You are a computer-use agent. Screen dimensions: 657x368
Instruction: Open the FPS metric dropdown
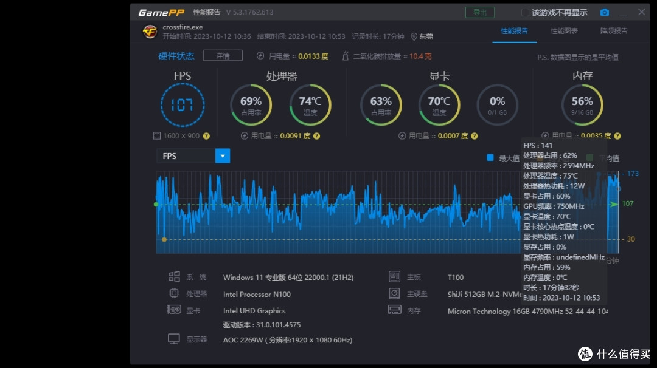click(x=223, y=156)
